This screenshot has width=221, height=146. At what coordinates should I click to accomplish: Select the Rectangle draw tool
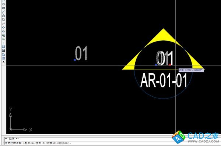[x=4, y=8]
